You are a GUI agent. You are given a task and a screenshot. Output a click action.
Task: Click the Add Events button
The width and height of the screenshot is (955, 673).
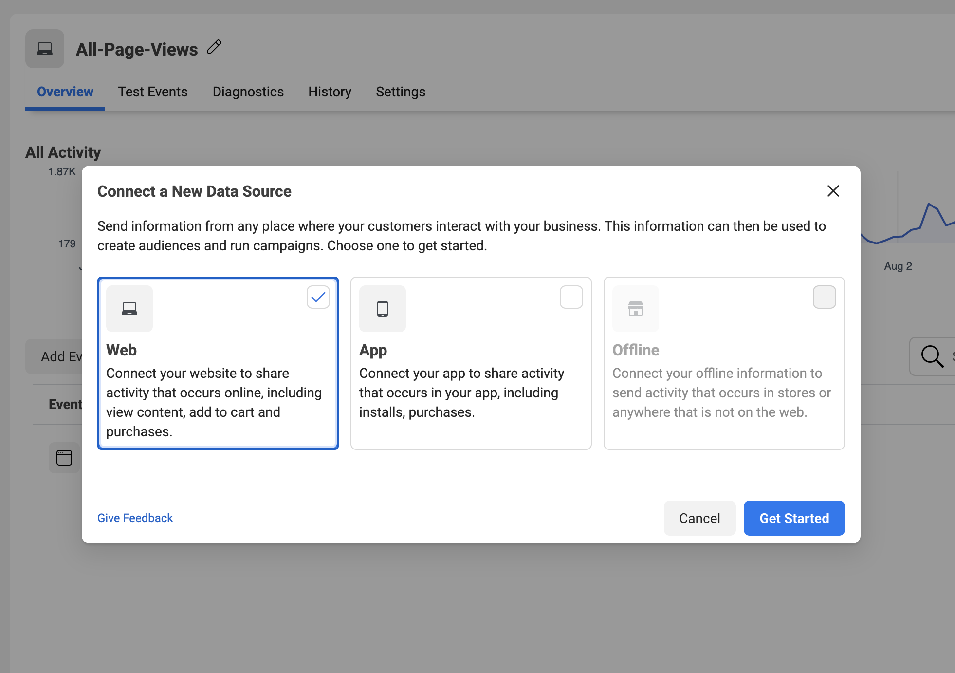[x=55, y=356]
